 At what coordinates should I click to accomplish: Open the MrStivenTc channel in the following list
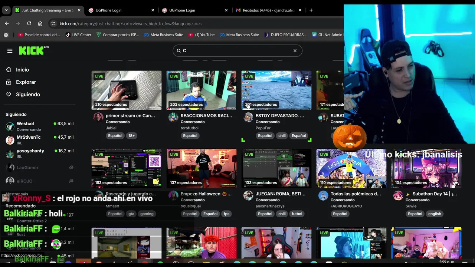(39, 140)
